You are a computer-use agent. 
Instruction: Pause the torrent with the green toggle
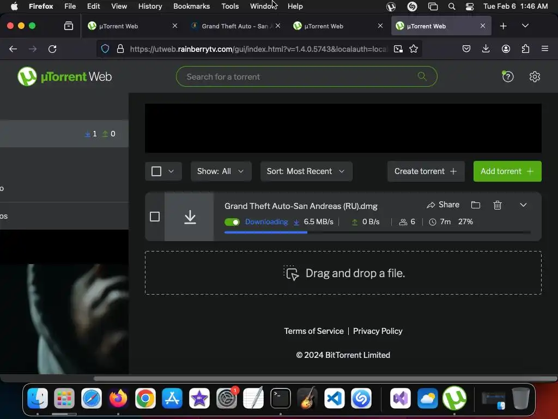click(x=232, y=222)
